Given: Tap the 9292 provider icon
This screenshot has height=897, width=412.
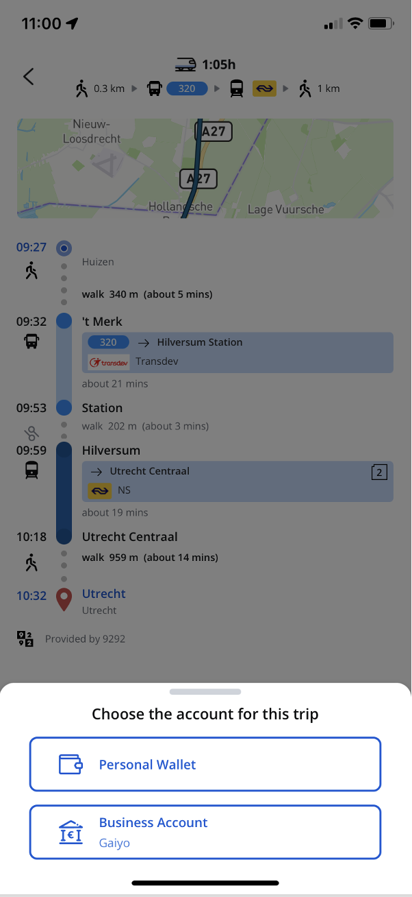Looking at the screenshot, I should pos(25,639).
